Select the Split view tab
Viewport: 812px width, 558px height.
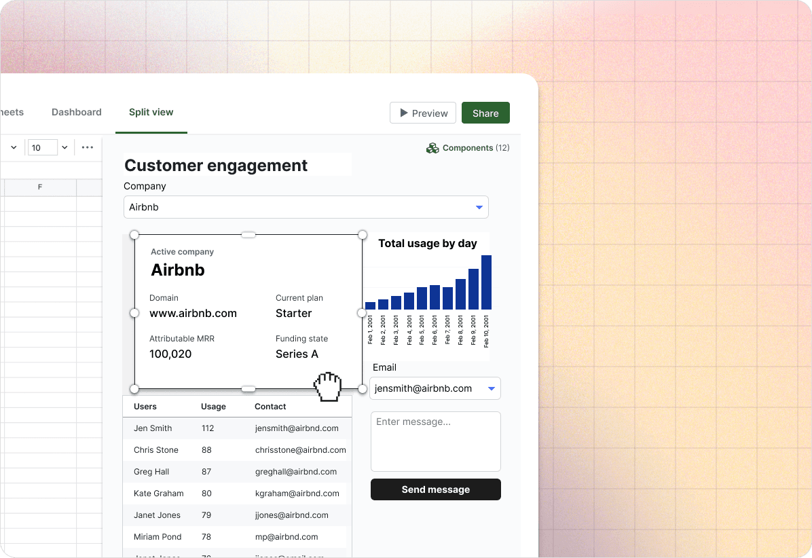pos(151,112)
